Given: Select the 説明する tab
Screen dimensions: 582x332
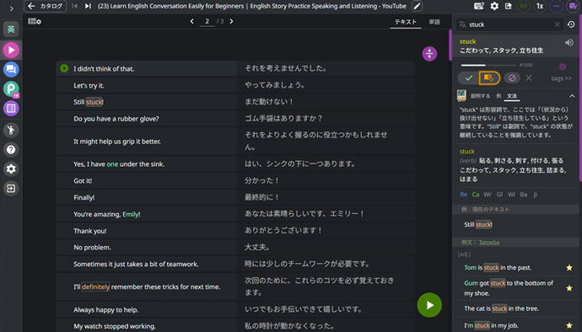Looking at the screenshot, I should 480,96.
